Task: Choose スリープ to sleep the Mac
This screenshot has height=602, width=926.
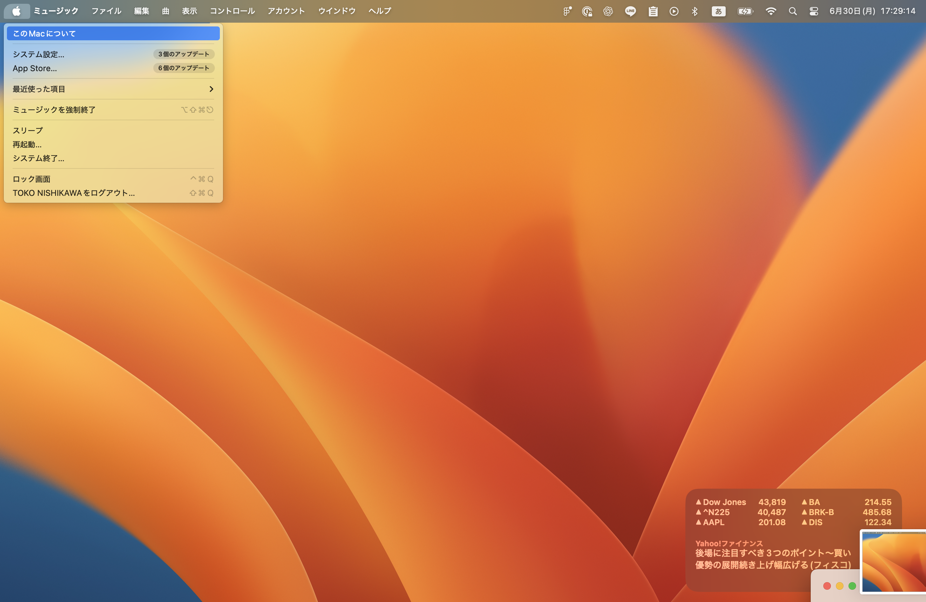Action: [x=27, y=130]
